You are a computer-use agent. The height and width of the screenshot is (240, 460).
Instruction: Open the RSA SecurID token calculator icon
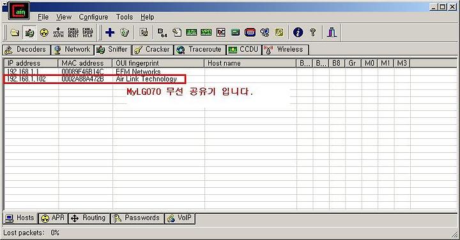[250, 32]
